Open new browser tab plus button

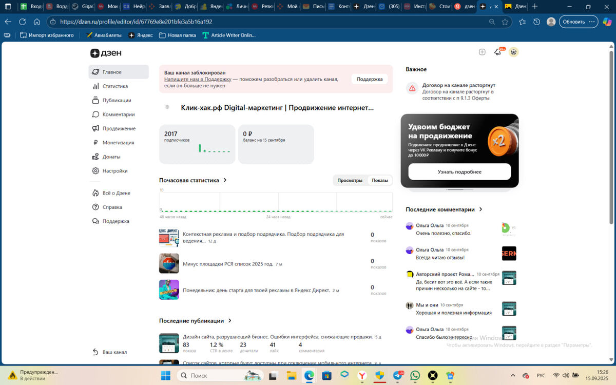click(x=534, y=7)
